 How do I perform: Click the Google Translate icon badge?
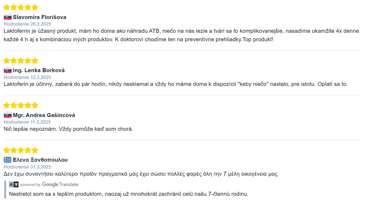(x=14, y=184)
